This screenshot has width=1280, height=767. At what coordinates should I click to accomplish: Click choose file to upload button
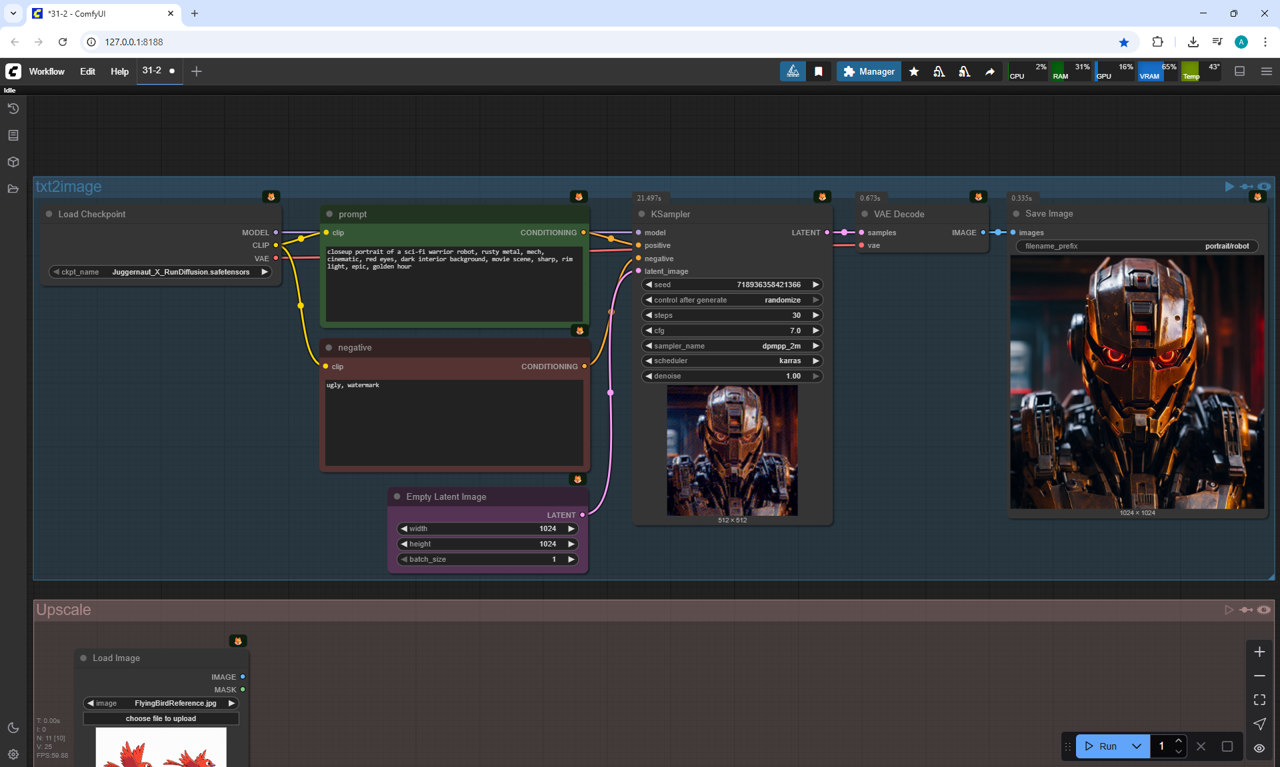pyautogui.click(x=161, y=718)
